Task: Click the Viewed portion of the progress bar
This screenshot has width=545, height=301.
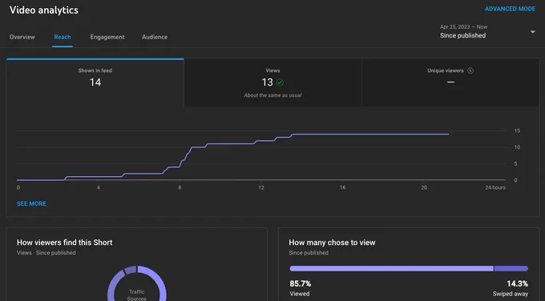Action: (x=391, y=268)
